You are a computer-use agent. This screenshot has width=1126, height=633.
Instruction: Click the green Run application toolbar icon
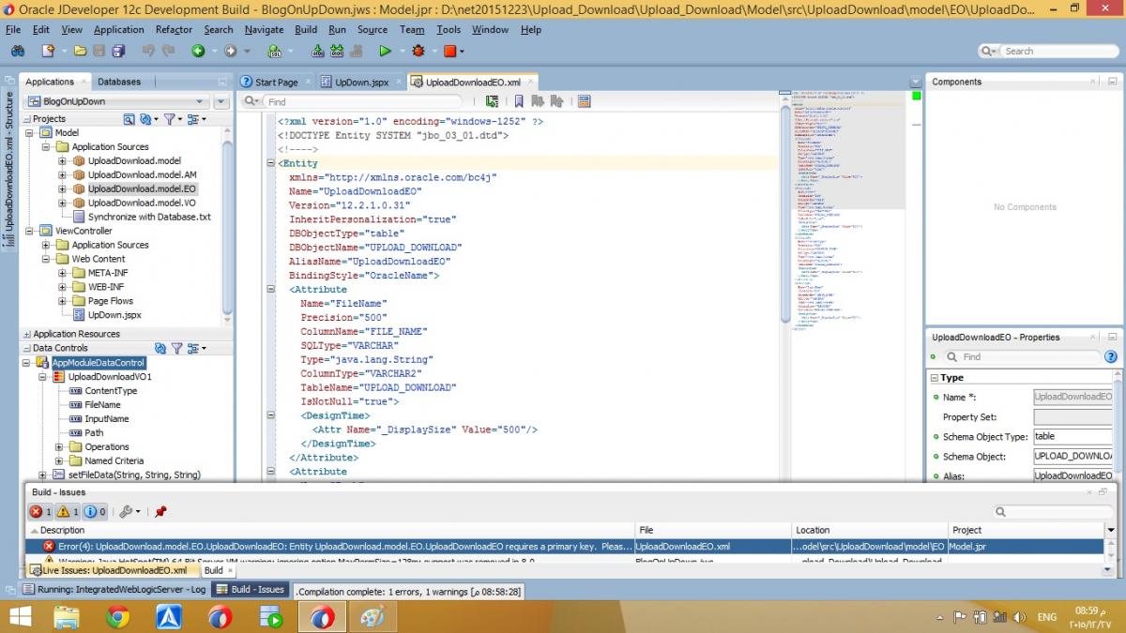(x=385, y=52)
